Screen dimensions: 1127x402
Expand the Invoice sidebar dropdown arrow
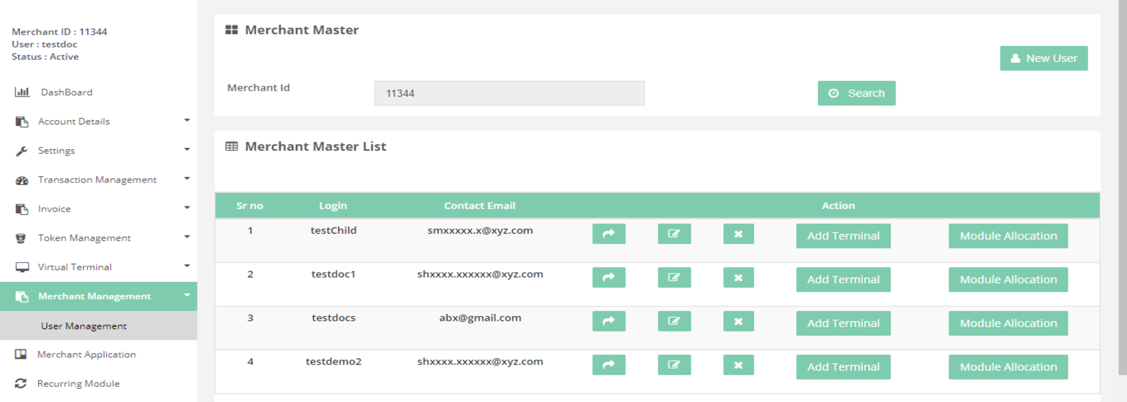tap(187, 208)
